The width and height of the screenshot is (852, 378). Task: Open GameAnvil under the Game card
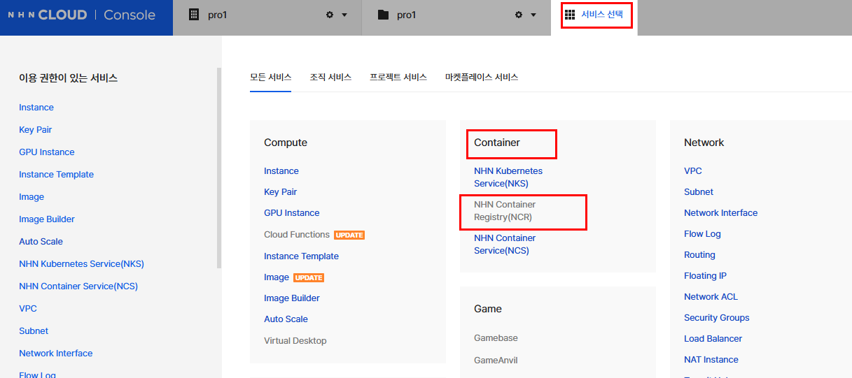coord(496,361)
